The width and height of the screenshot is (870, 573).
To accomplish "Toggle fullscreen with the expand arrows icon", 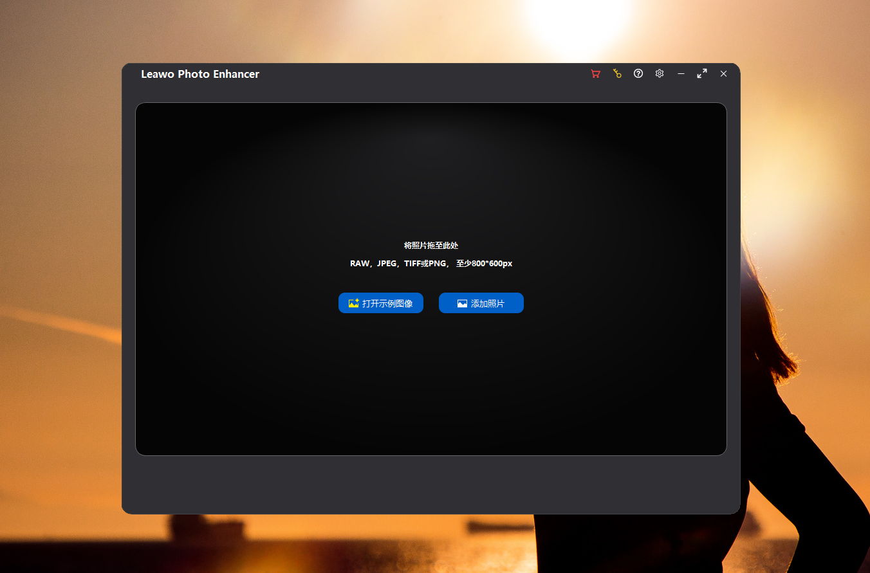I will click(702, 74).
